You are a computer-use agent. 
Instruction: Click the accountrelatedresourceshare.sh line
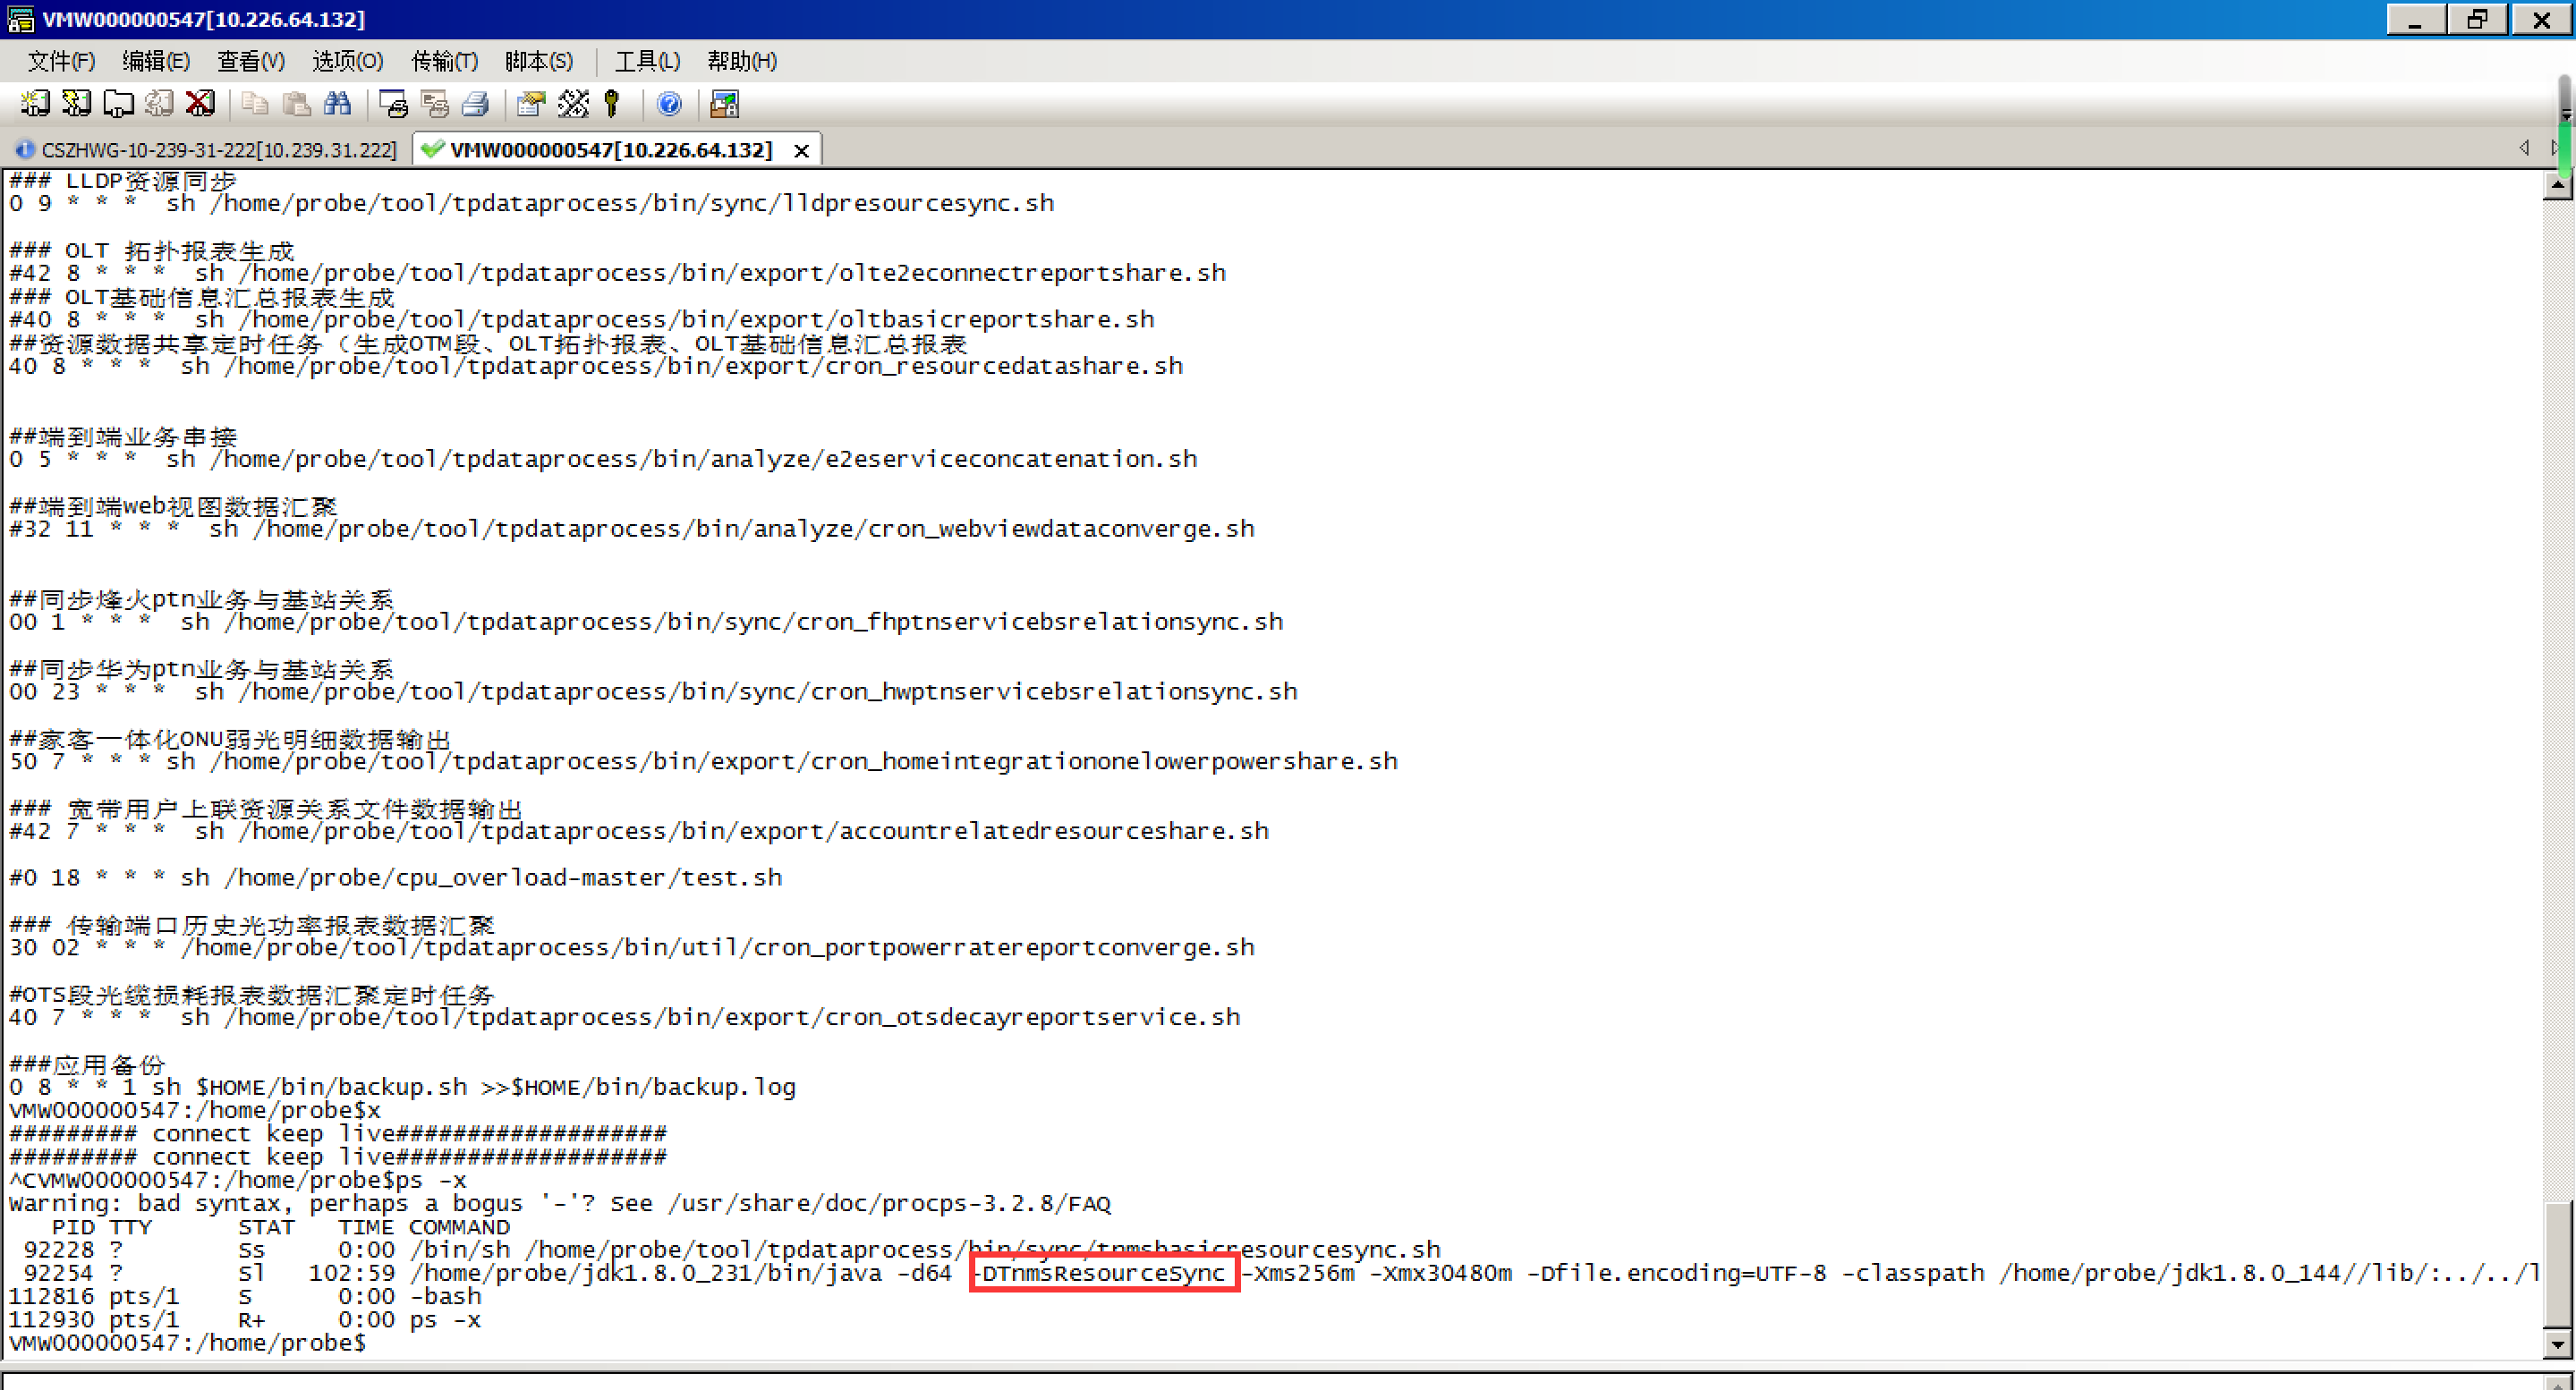tap(639, 831)
